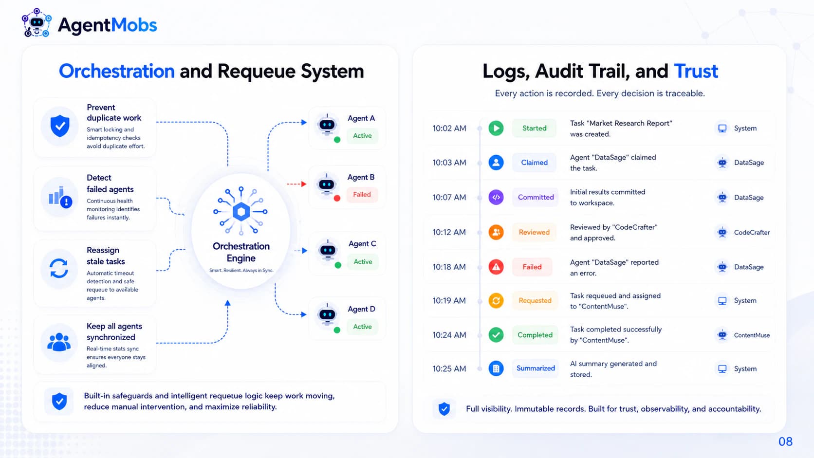814x458 pixels.
Task: Click the Detect failed agents title
Action: (110, 183)
